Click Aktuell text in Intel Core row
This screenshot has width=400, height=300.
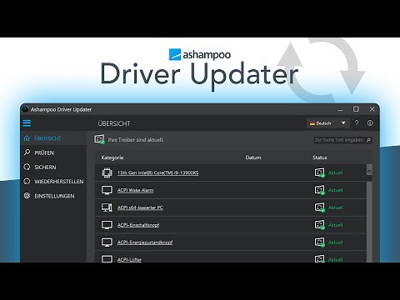tap(335, 172)
